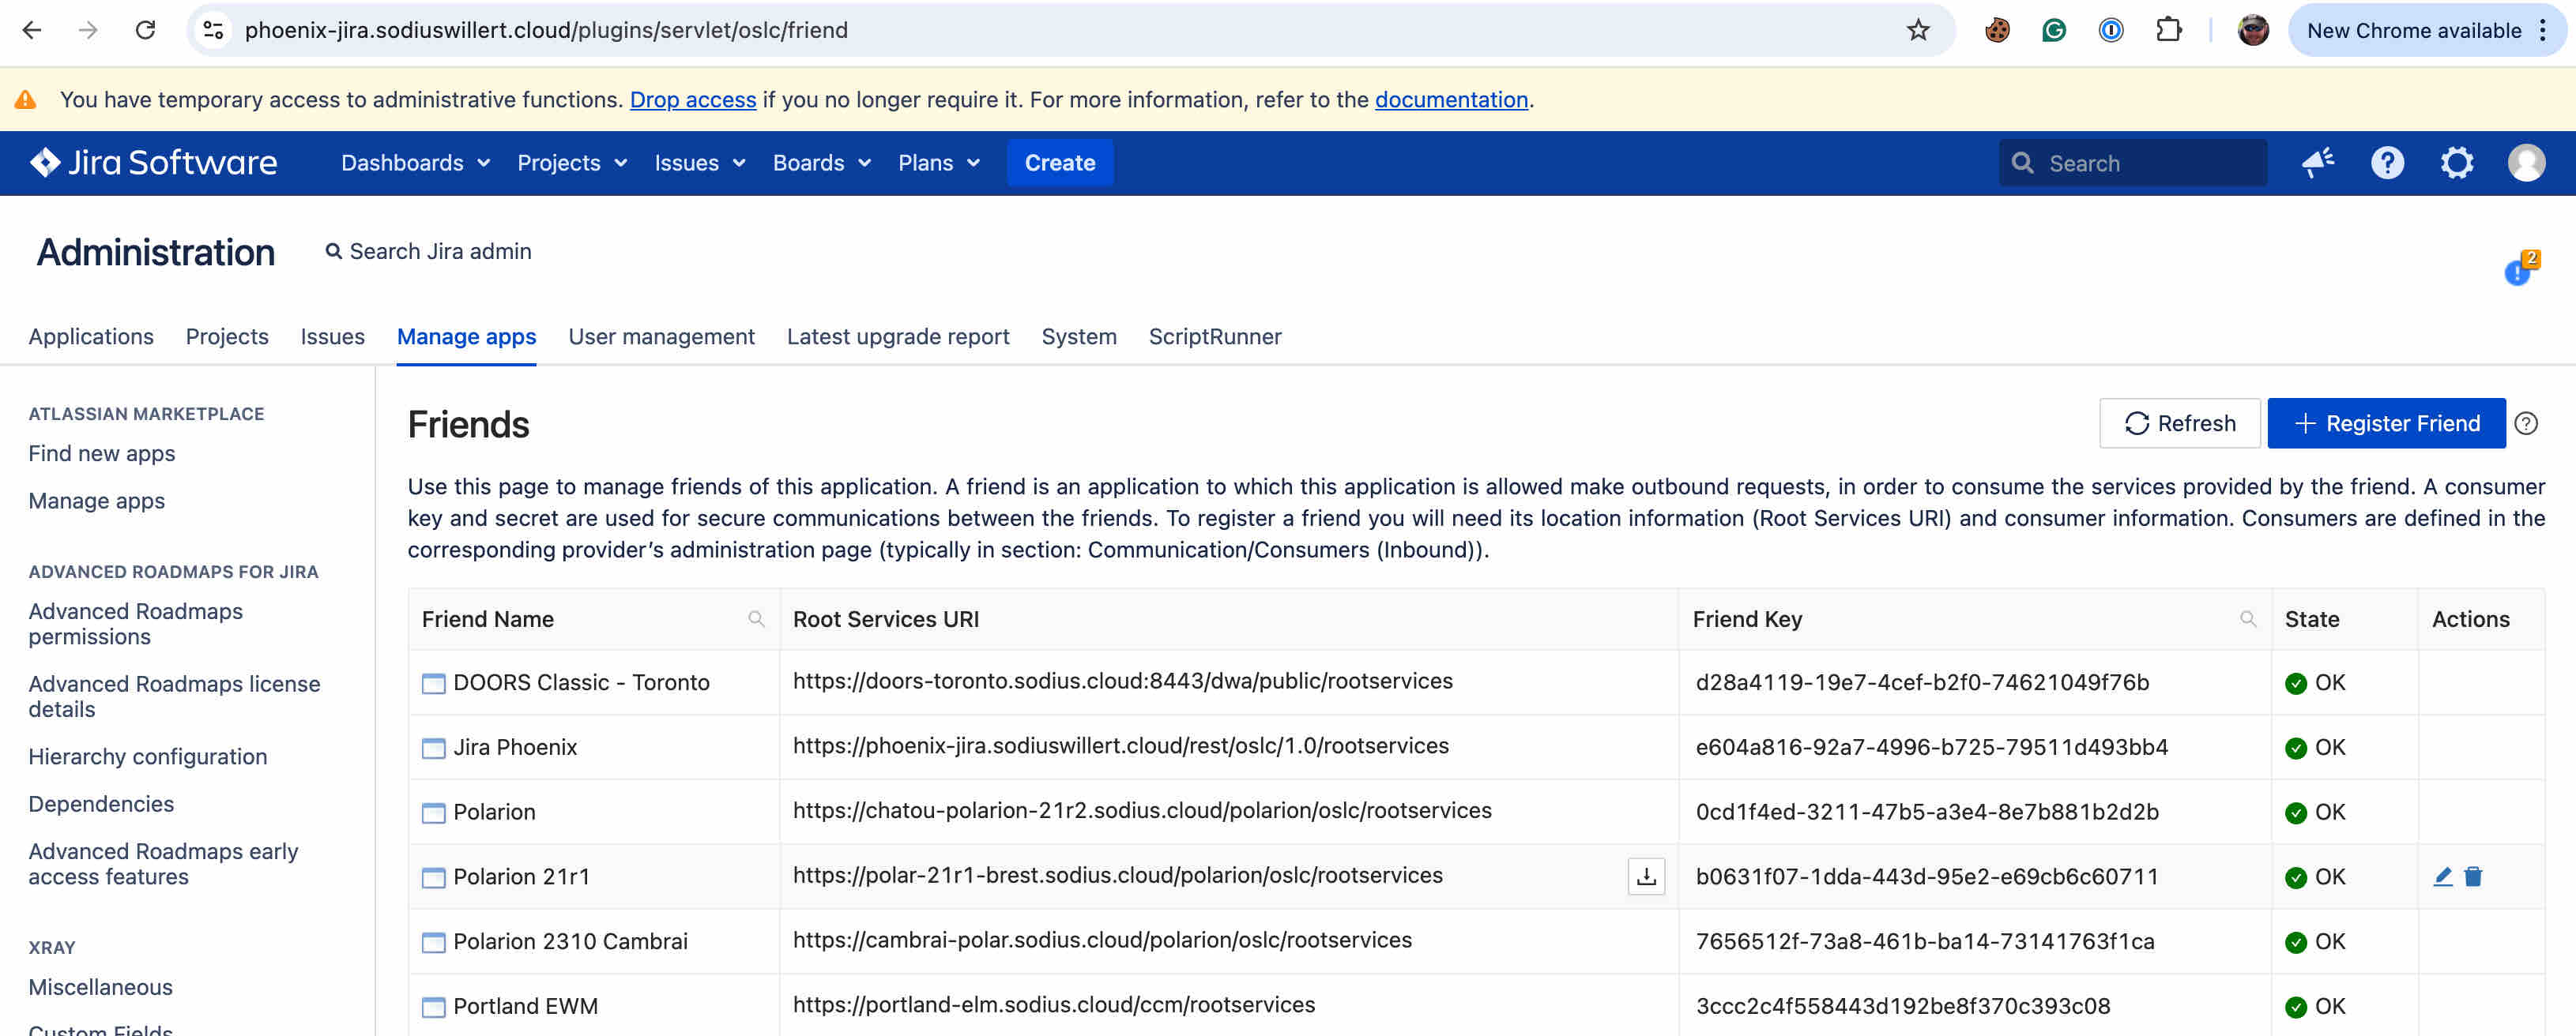
Task: Open Jira administration gear icon
Action: point(2456,163)
